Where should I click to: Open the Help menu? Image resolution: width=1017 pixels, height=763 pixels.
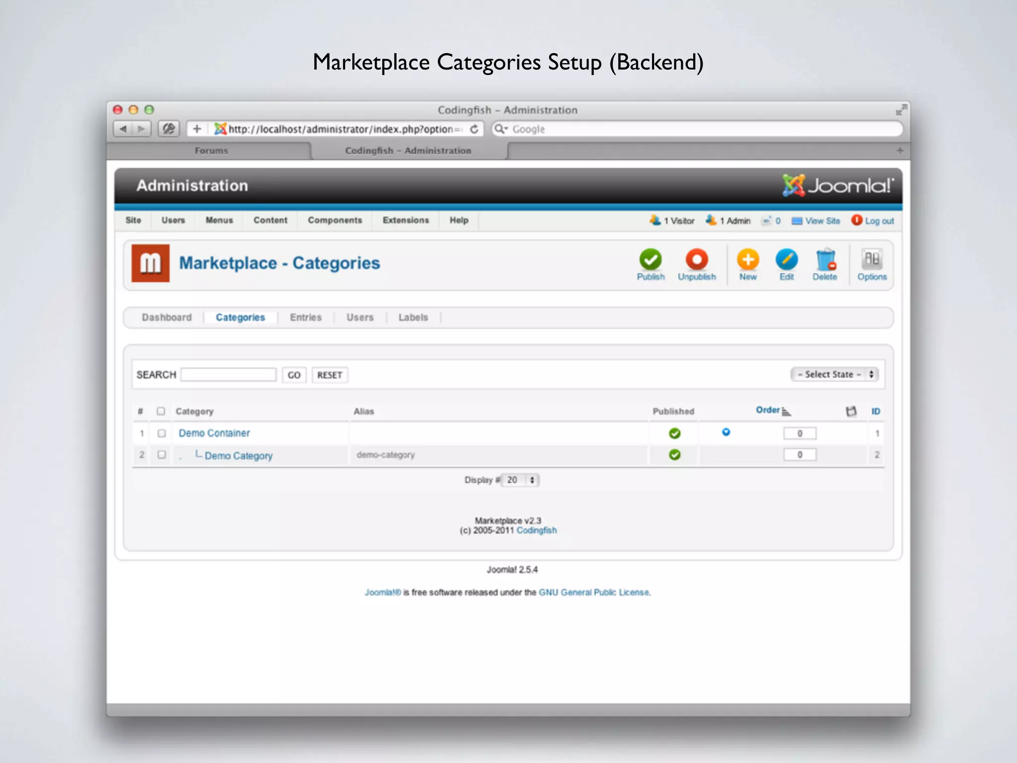point(459,220)
